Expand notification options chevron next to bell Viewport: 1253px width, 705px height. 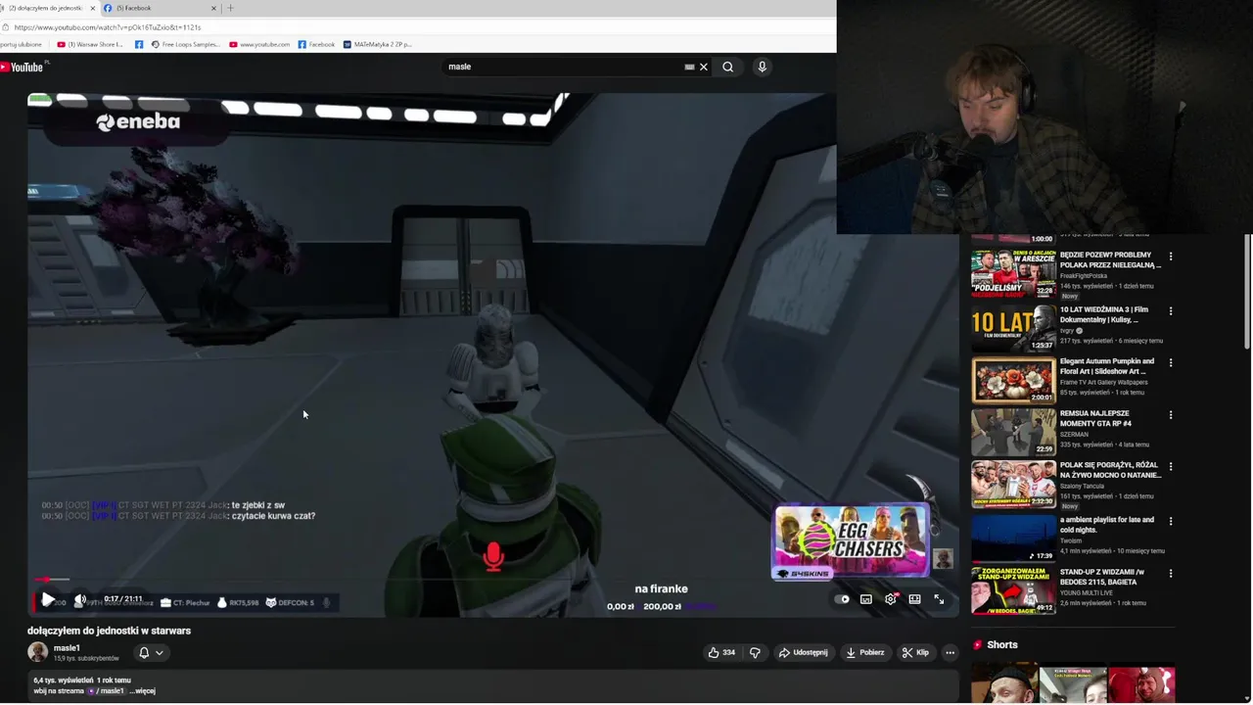[160, 653]
